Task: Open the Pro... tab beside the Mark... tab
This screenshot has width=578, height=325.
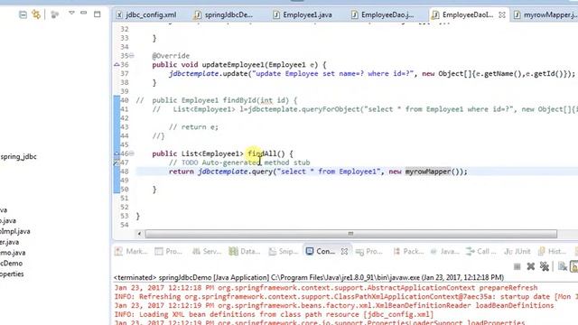Action: coord(169,251)
